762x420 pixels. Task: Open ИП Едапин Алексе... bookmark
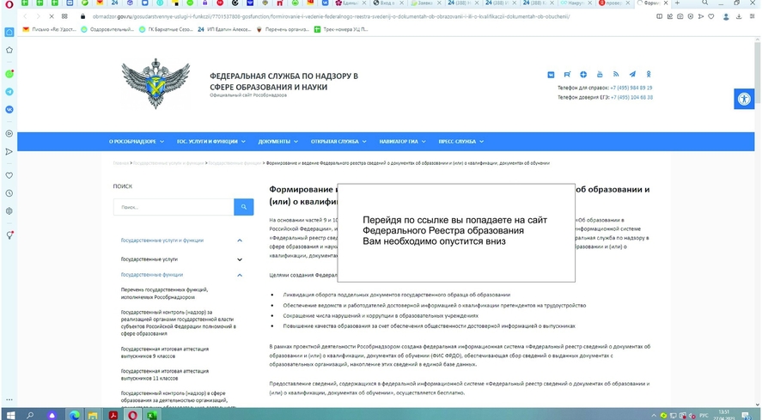click(224, 29)
